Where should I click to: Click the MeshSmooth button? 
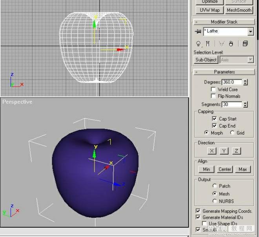point(239,10)
